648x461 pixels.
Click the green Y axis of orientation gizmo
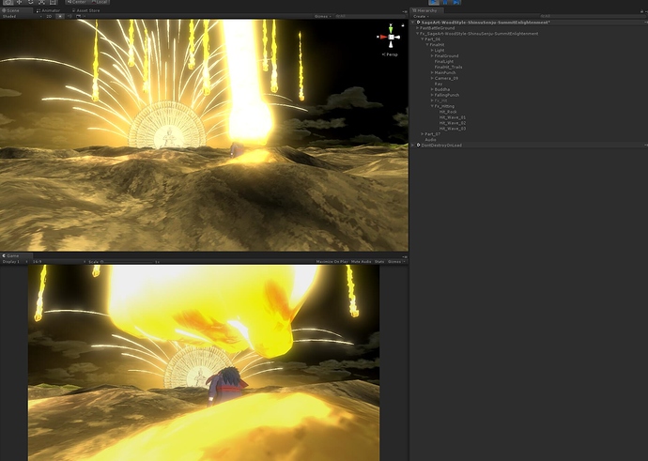[x=391, y=29]
